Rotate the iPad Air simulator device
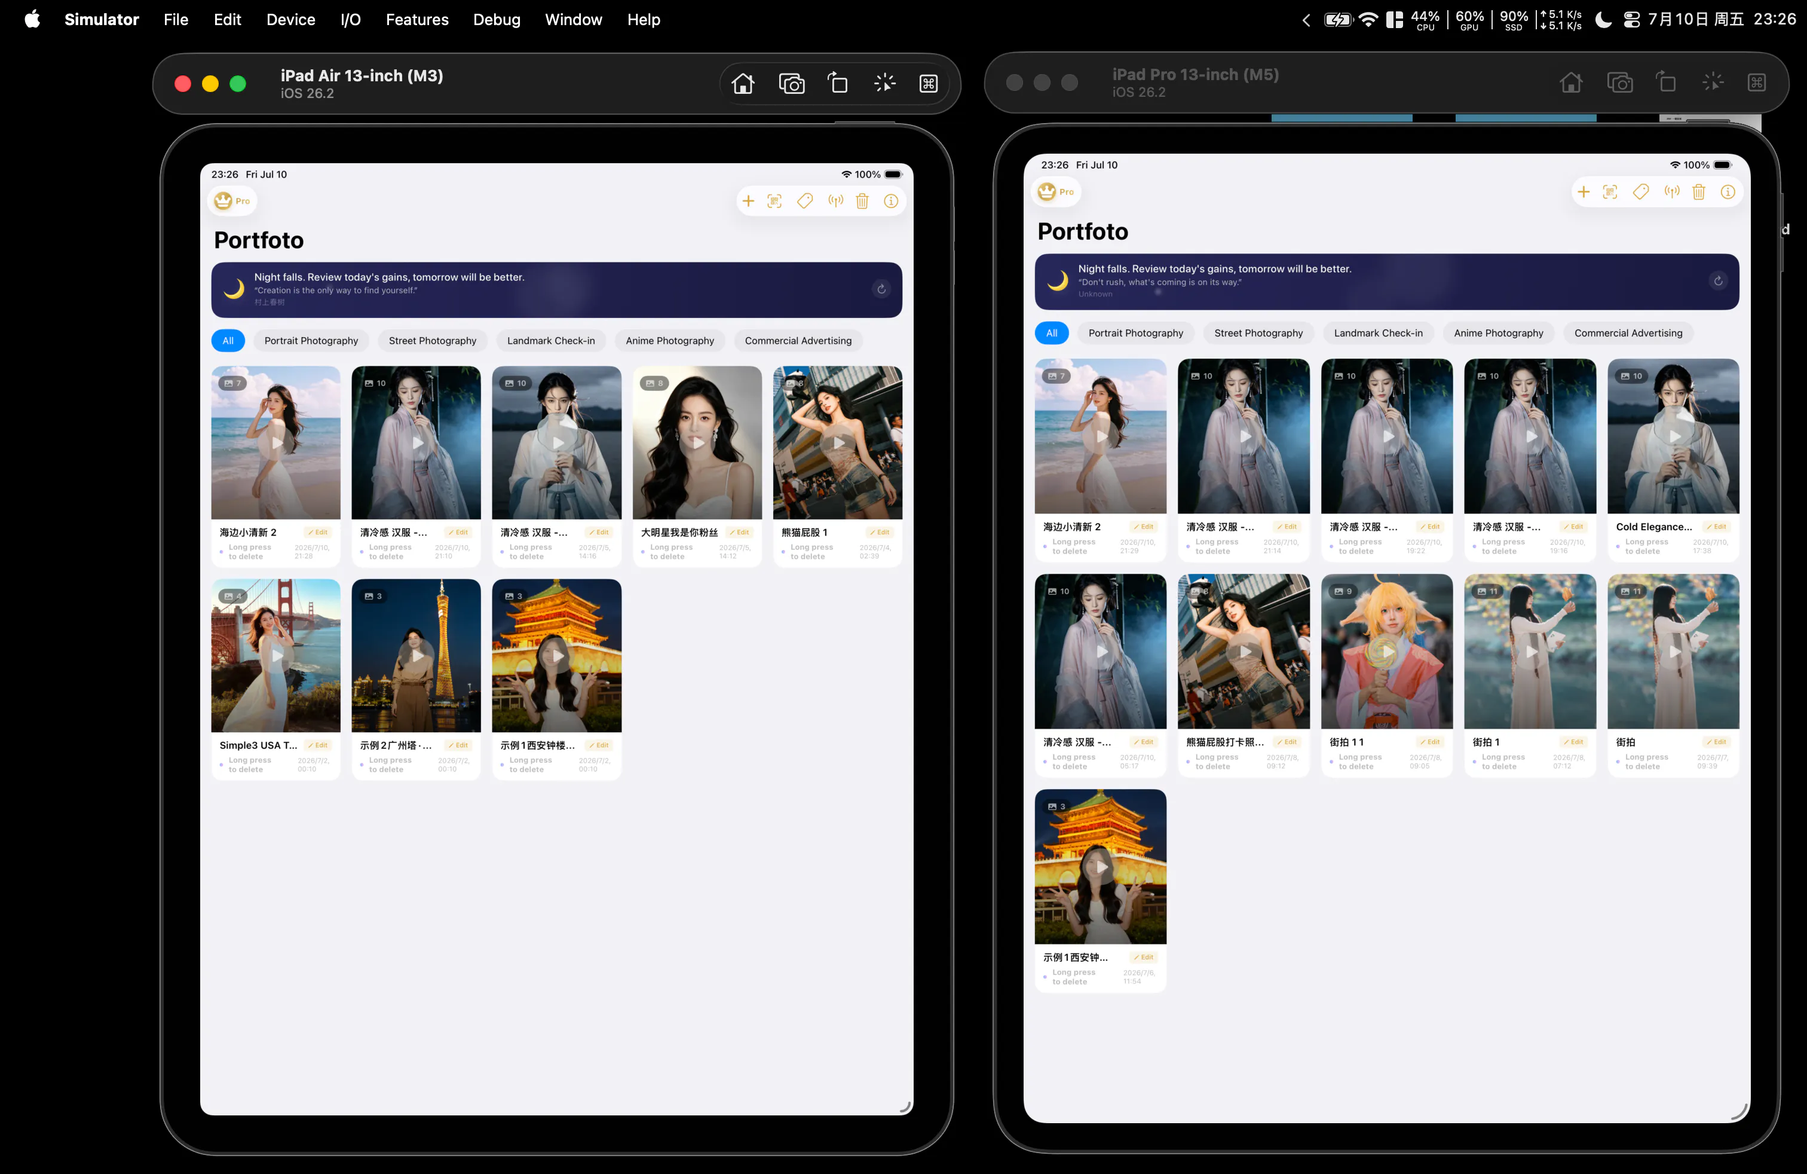 pos(837,82)
